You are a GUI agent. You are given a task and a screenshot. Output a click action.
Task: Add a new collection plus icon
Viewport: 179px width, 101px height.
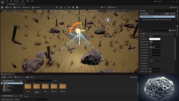pyautogui.click(x=12, y=96)
